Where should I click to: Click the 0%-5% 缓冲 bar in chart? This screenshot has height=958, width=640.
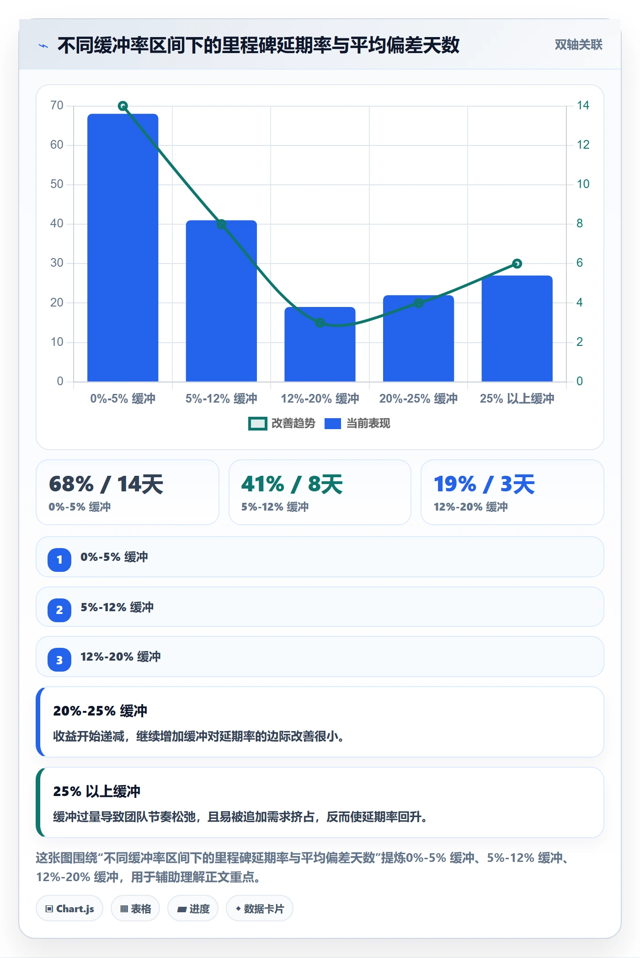click(123, 248)
